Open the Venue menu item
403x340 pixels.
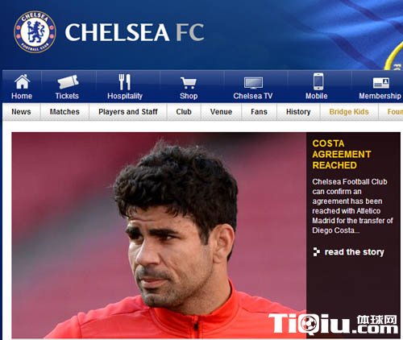tap(221, 112)
